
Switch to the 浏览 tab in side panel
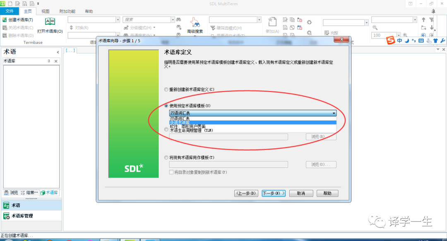[x=11, y=193]
